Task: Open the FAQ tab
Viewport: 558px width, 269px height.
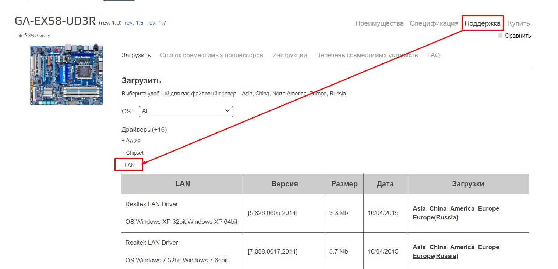Action: [x=433, y=55]
